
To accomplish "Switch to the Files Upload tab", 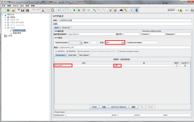I will tap(84, 55).
